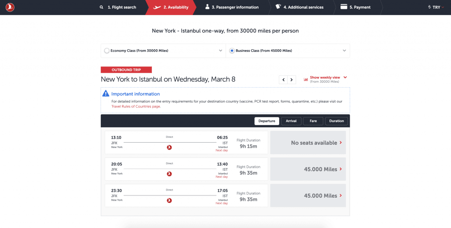Click the Important information heading

click(136, 94)
